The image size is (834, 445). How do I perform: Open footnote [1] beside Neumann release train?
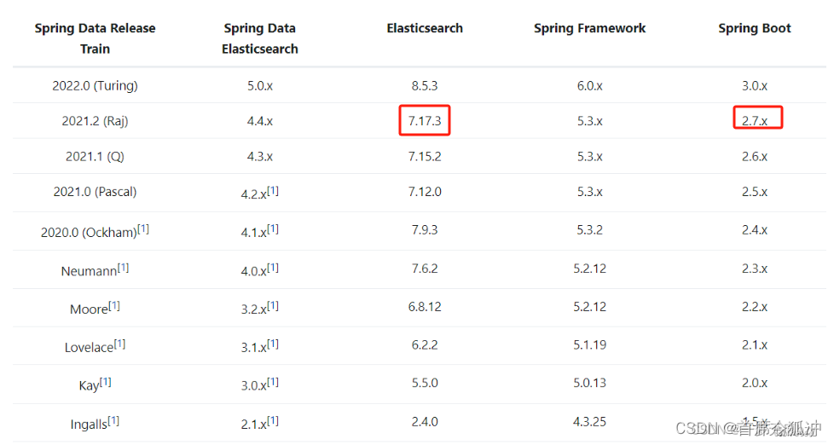point(123,268)
